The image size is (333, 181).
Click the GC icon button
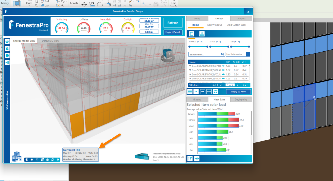click(196, 91)
